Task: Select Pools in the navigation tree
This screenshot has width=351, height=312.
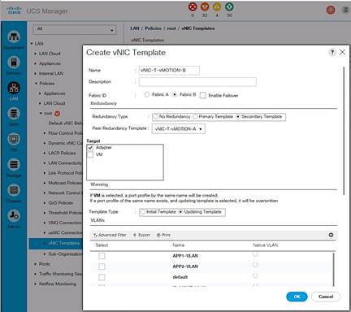Action: click(x=45, y=264)
